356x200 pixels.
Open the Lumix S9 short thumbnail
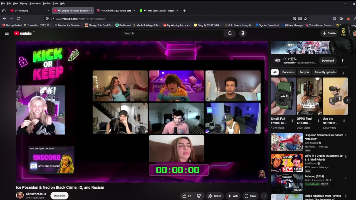(x=283, y=96)
